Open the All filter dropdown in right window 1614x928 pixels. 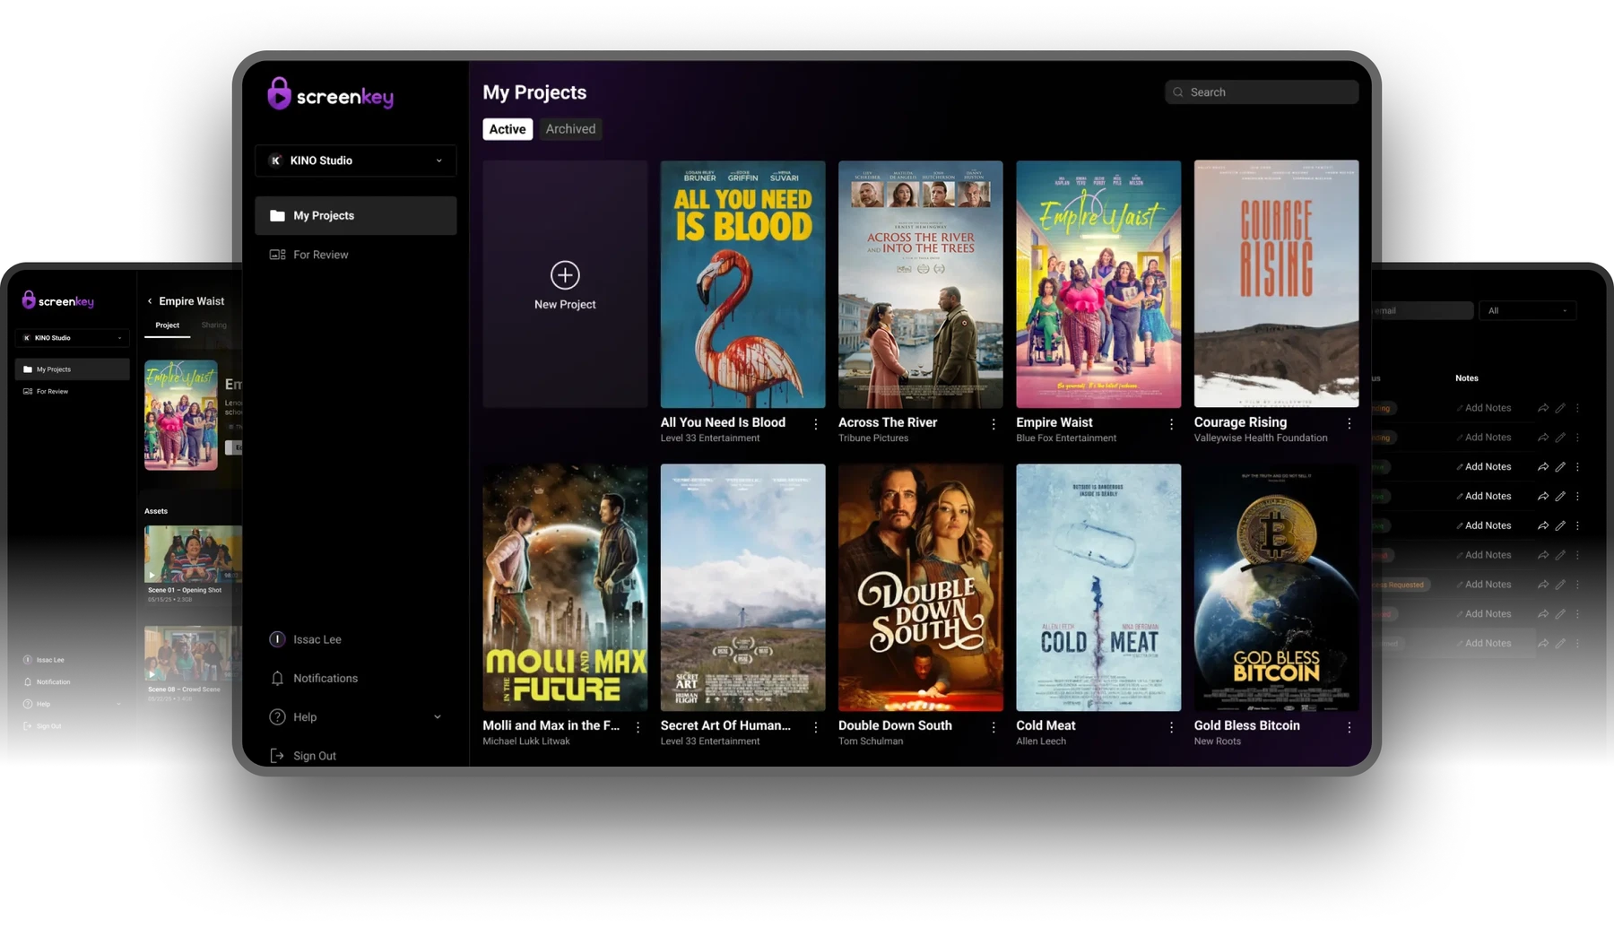tap(1527, 311)
